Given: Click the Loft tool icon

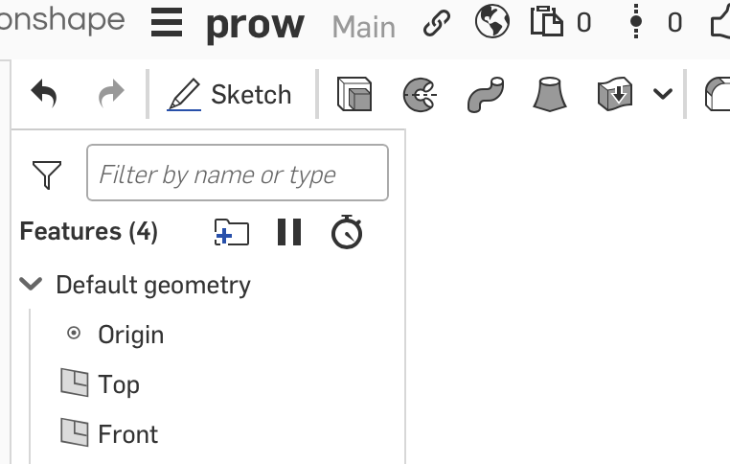Looking at the screenshot, I should (x=550, y=94).
